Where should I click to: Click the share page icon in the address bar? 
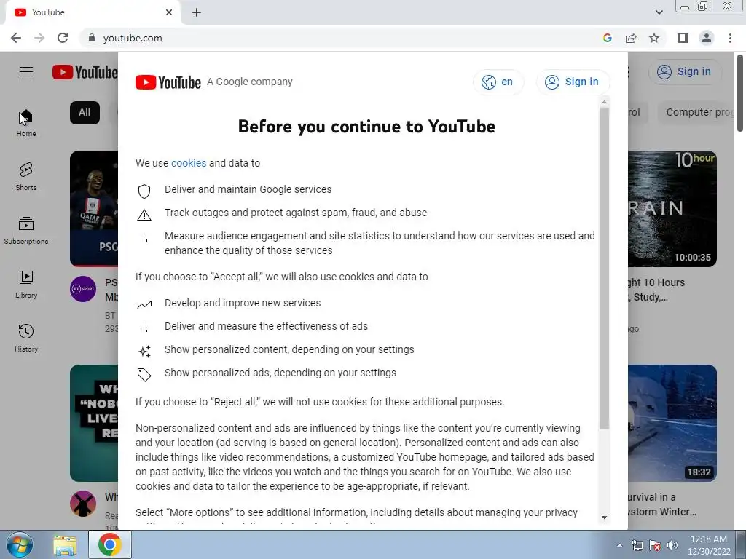(x=631, y=38)
